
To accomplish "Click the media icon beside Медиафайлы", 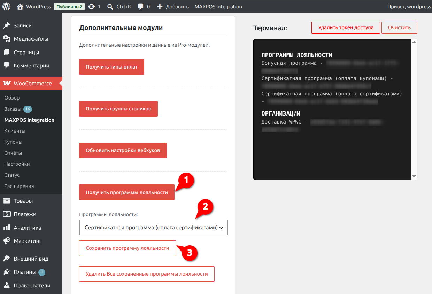I will tap(7, 39).
